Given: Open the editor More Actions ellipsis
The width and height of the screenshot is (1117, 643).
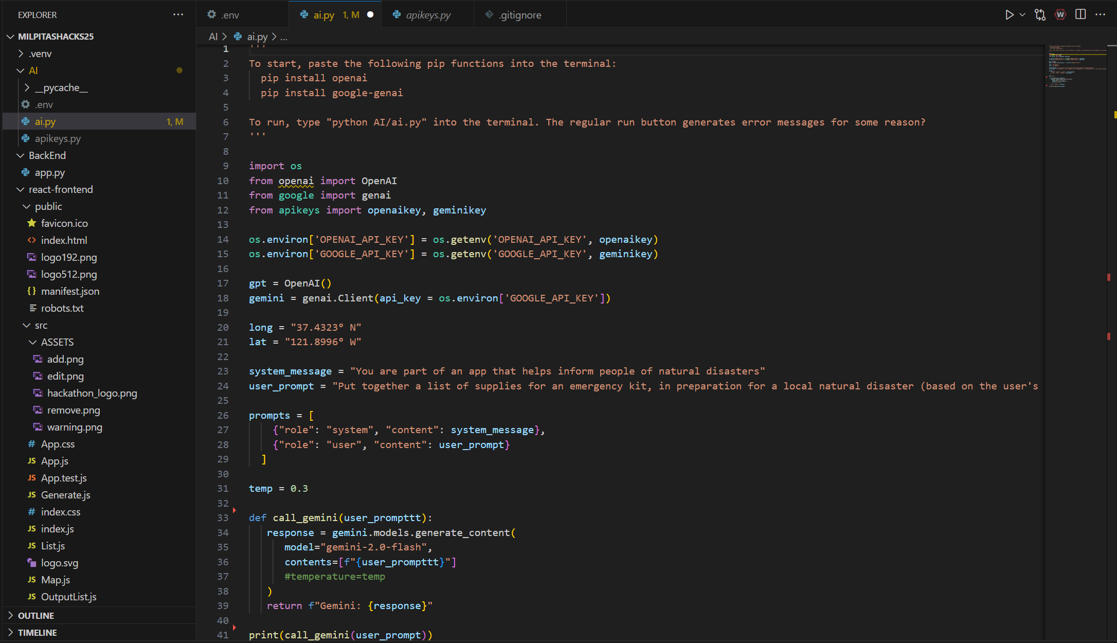Looking at the screenshot, I should point(1101,15).
